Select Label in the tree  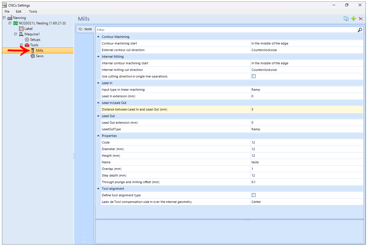tap(28, 29)
